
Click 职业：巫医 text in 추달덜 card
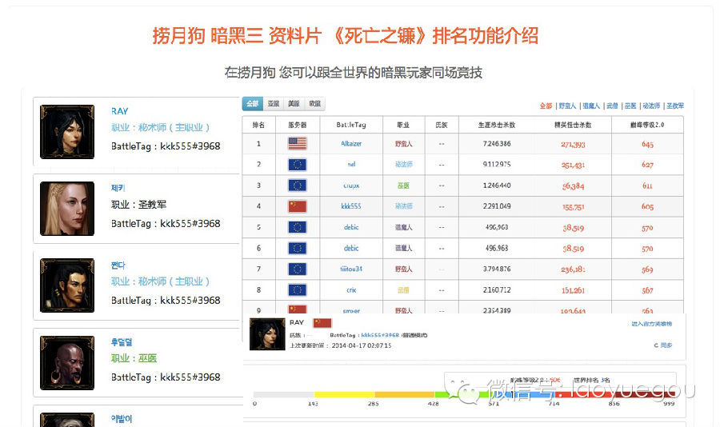134,358
